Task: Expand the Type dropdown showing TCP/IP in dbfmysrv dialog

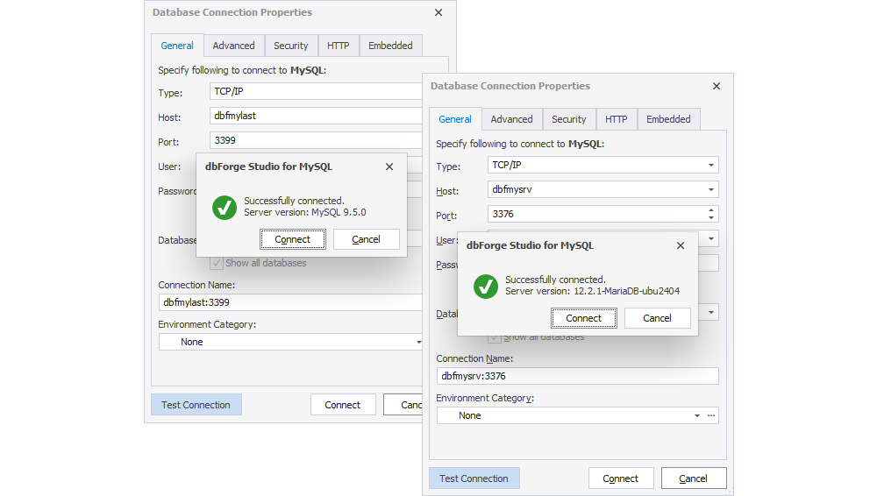Action: point(710,165)
